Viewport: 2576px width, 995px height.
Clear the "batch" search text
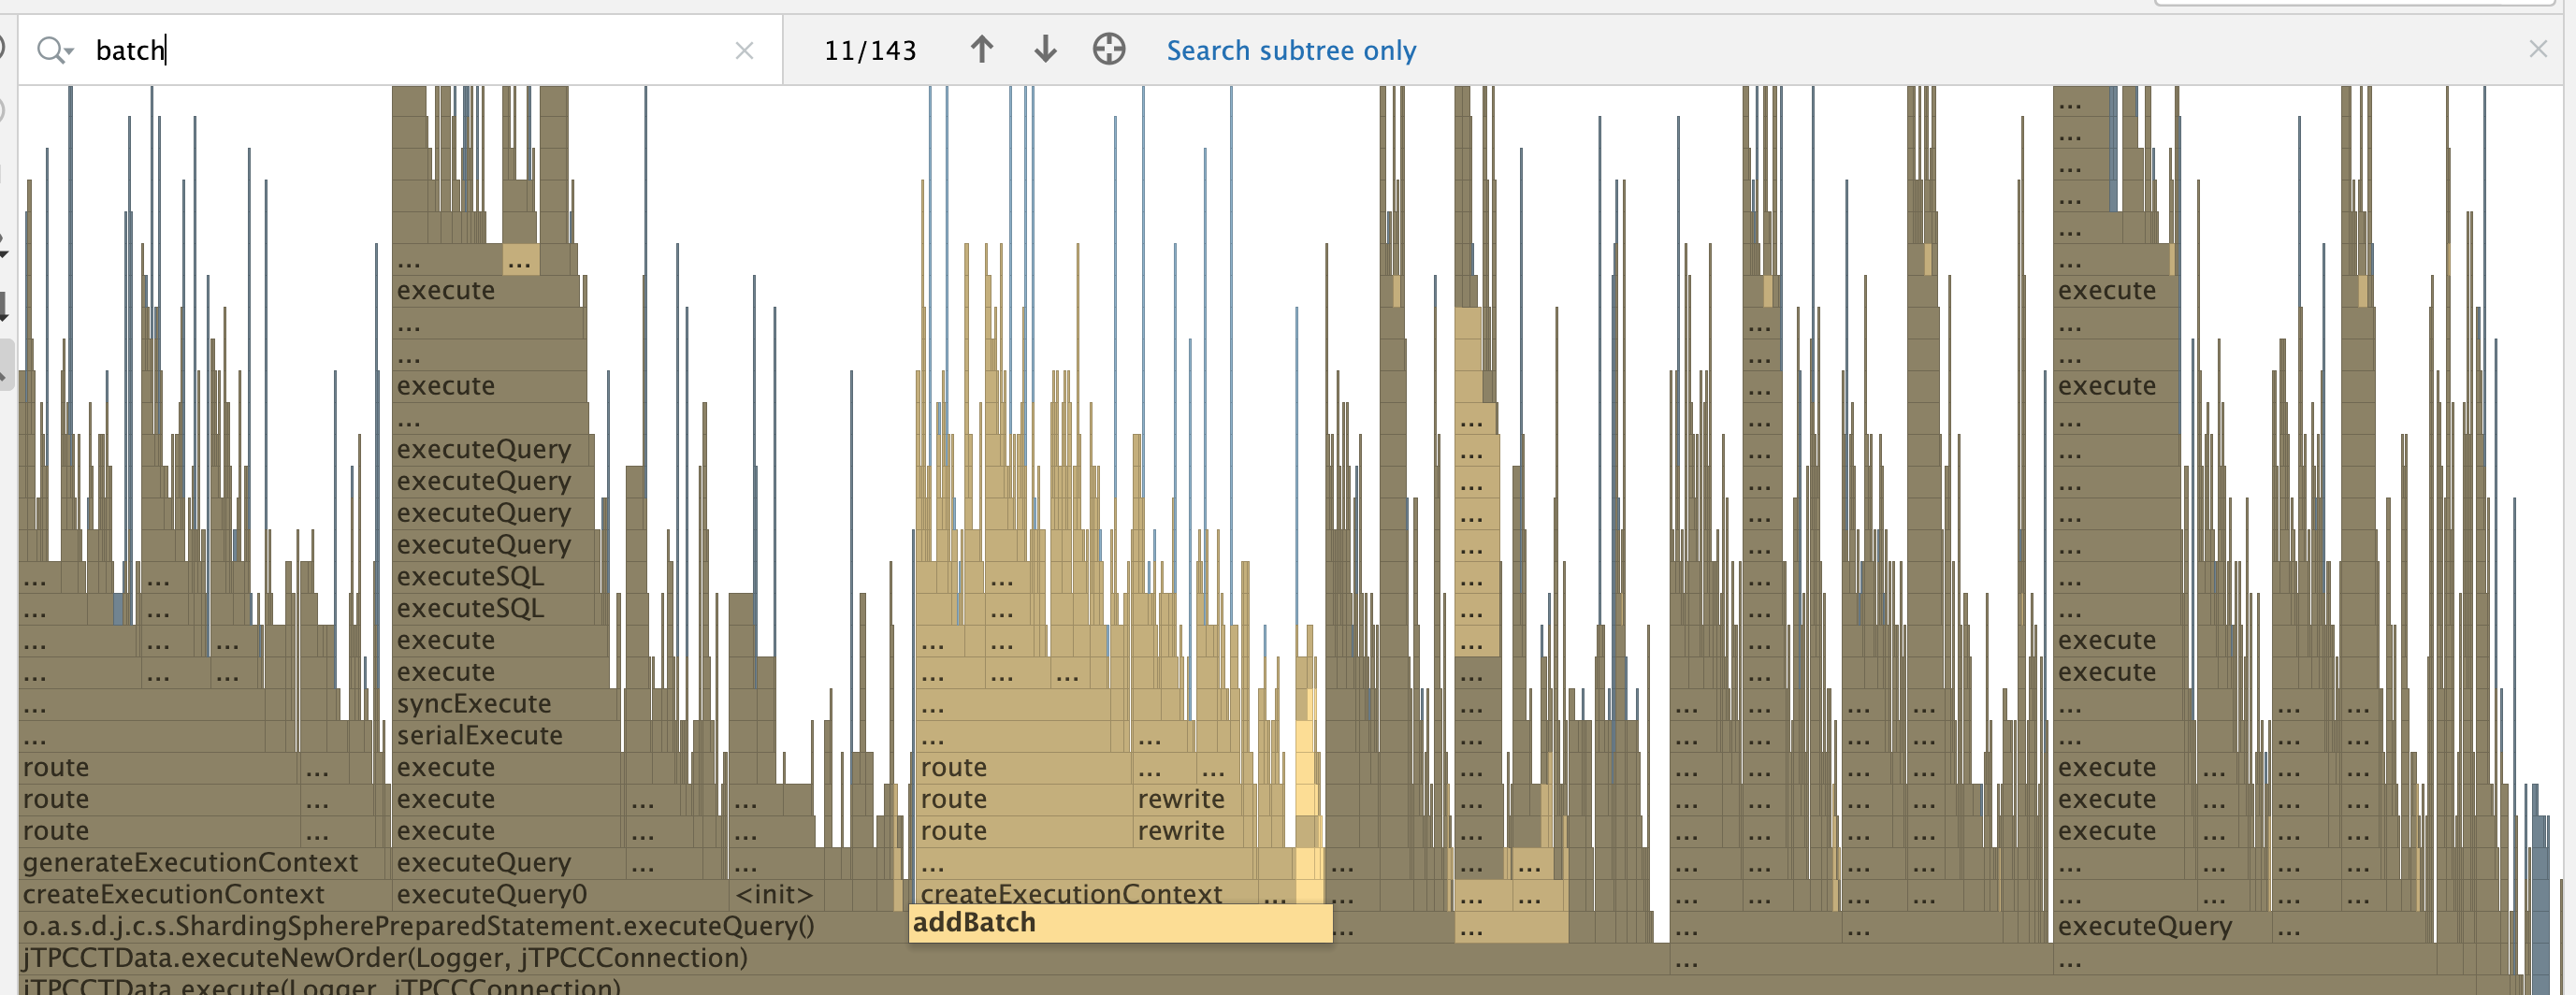[744, 50]
